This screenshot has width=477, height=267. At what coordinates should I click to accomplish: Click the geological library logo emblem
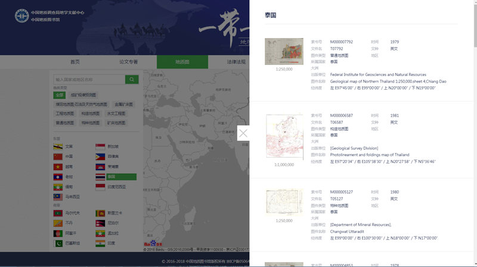pyautogui.click(x=21, y=15)
